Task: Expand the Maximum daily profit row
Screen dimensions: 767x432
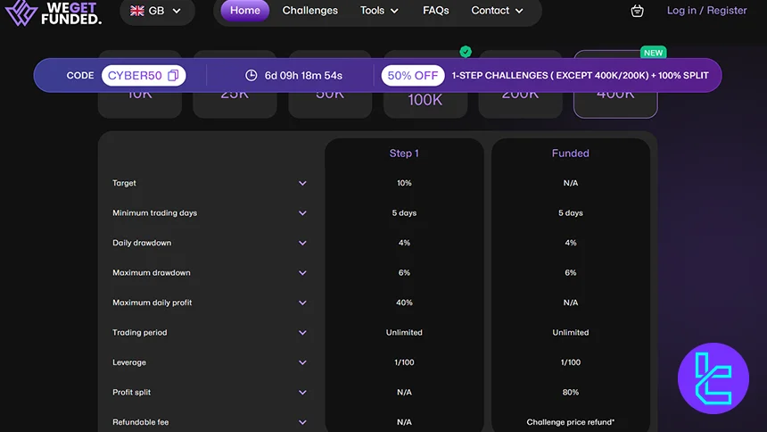Action: coord(302,303)
